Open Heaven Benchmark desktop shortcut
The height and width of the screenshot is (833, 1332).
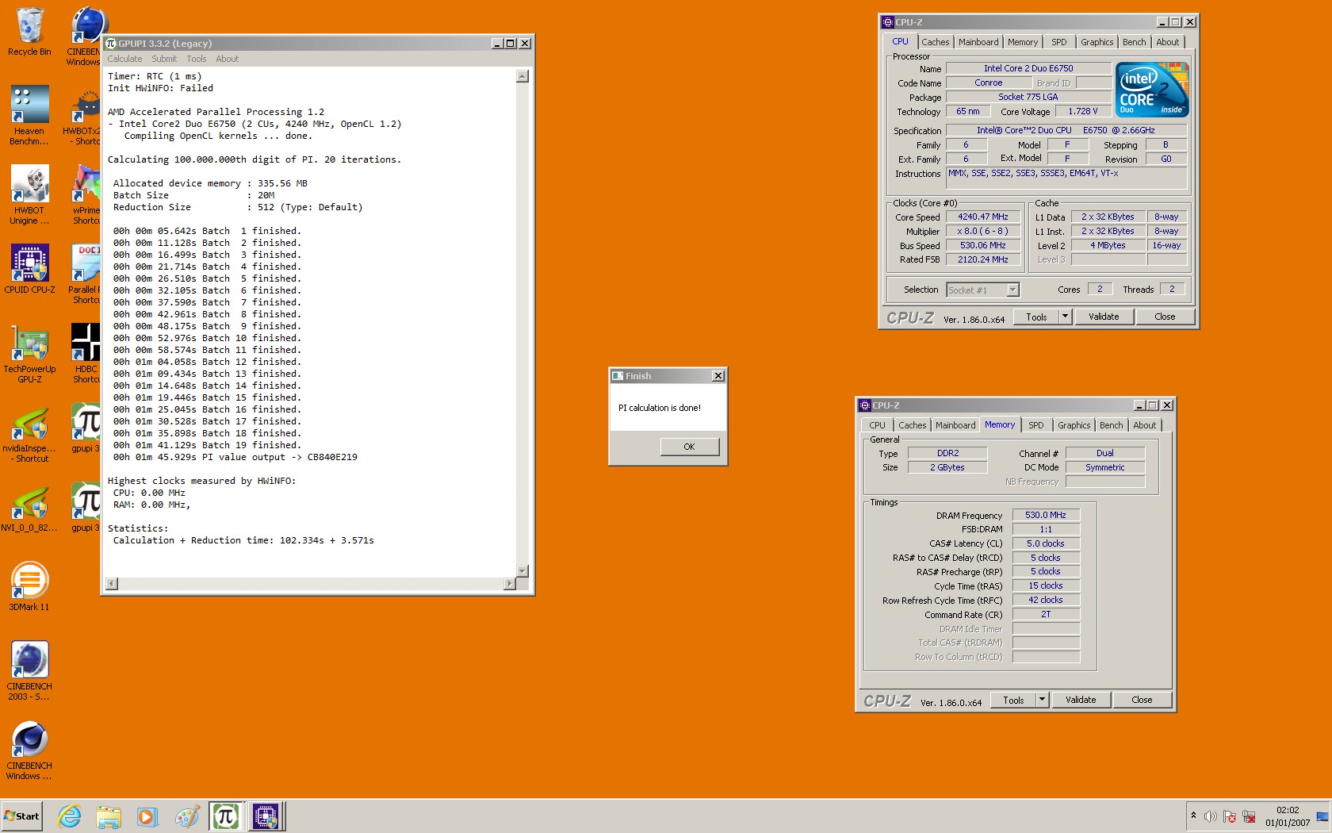click(29, 115)
